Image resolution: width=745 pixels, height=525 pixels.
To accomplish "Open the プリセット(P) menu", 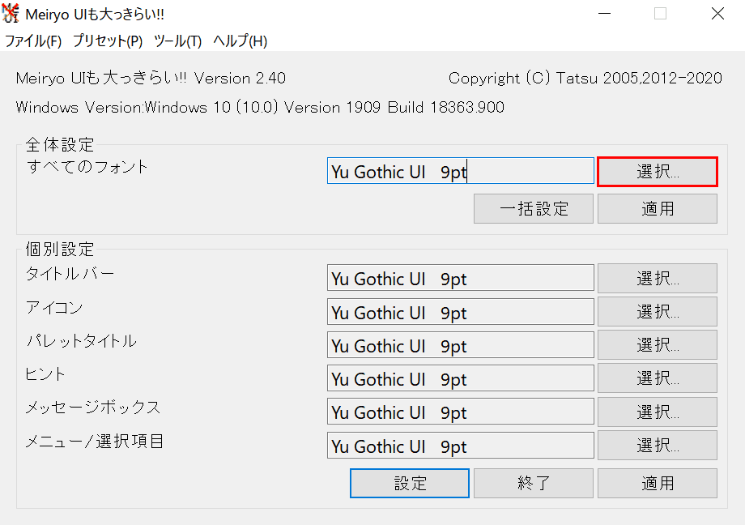I will pos(108,41).
